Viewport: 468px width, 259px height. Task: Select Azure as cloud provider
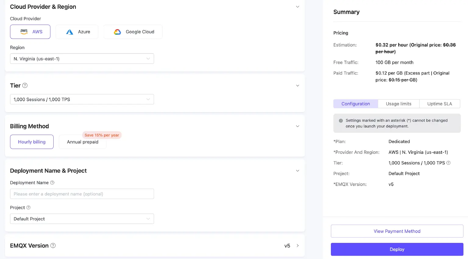click(x=77, y=32)
